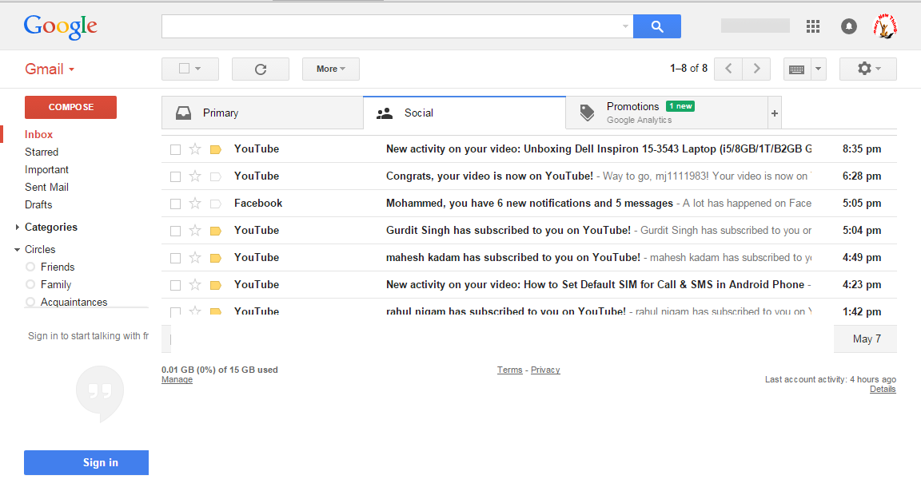Toggle importance marker on Dell Inspiron email

(x=216, y=149)
